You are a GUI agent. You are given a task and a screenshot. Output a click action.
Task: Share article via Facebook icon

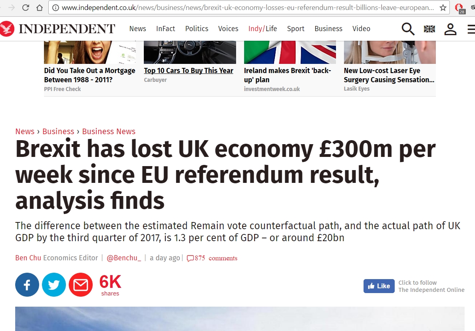pos(27,285)
